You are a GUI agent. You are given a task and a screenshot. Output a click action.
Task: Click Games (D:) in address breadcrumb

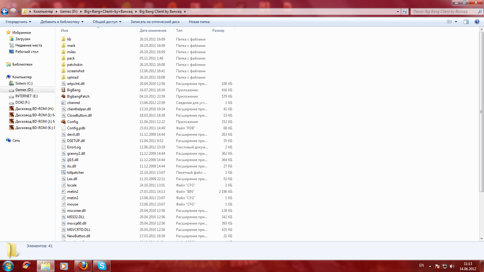click(x=69, y=11)
